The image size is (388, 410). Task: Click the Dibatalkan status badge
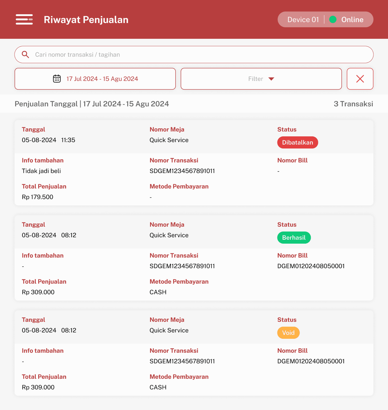(298, 142)
